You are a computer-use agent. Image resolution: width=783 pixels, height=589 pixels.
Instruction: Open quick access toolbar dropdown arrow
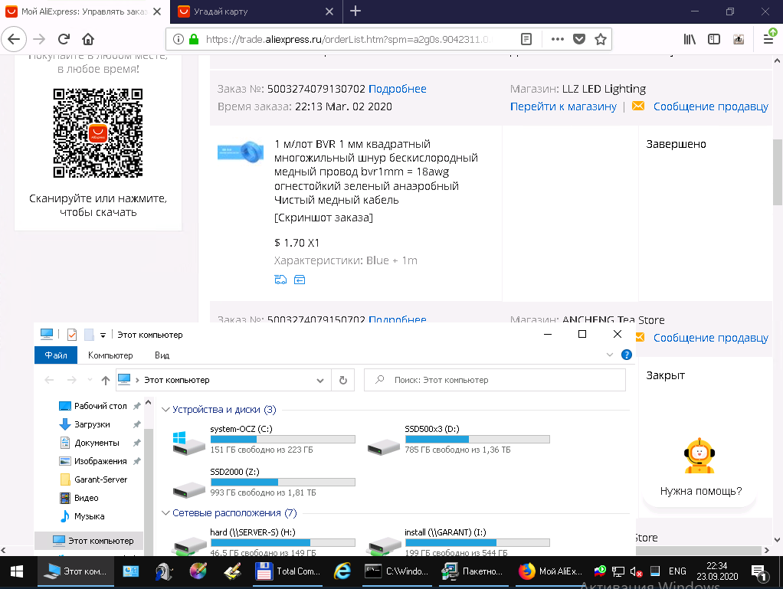103,335
